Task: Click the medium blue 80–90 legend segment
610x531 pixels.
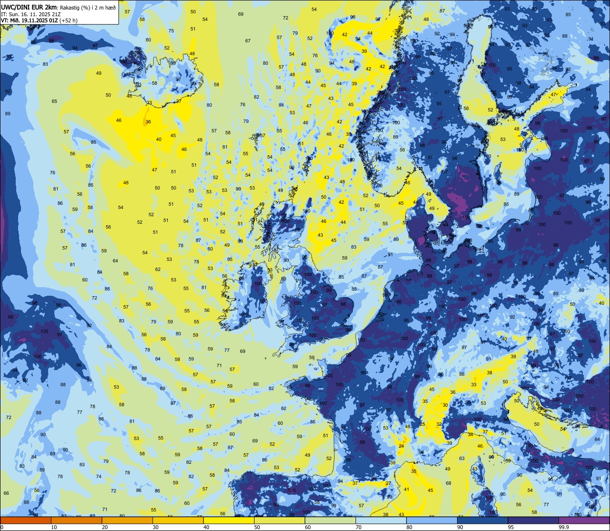Action: pos(431,521)
